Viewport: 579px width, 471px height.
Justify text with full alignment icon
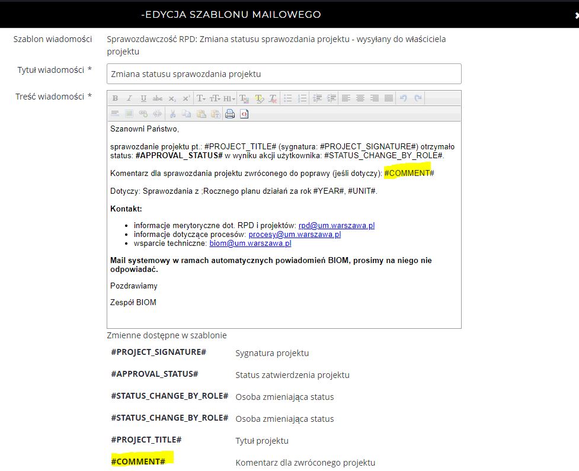coord(389,98)
